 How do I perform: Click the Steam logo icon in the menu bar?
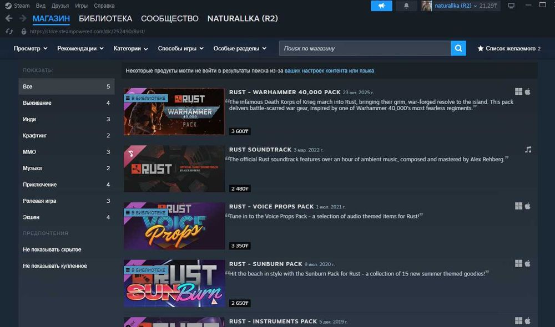[8, 6]
